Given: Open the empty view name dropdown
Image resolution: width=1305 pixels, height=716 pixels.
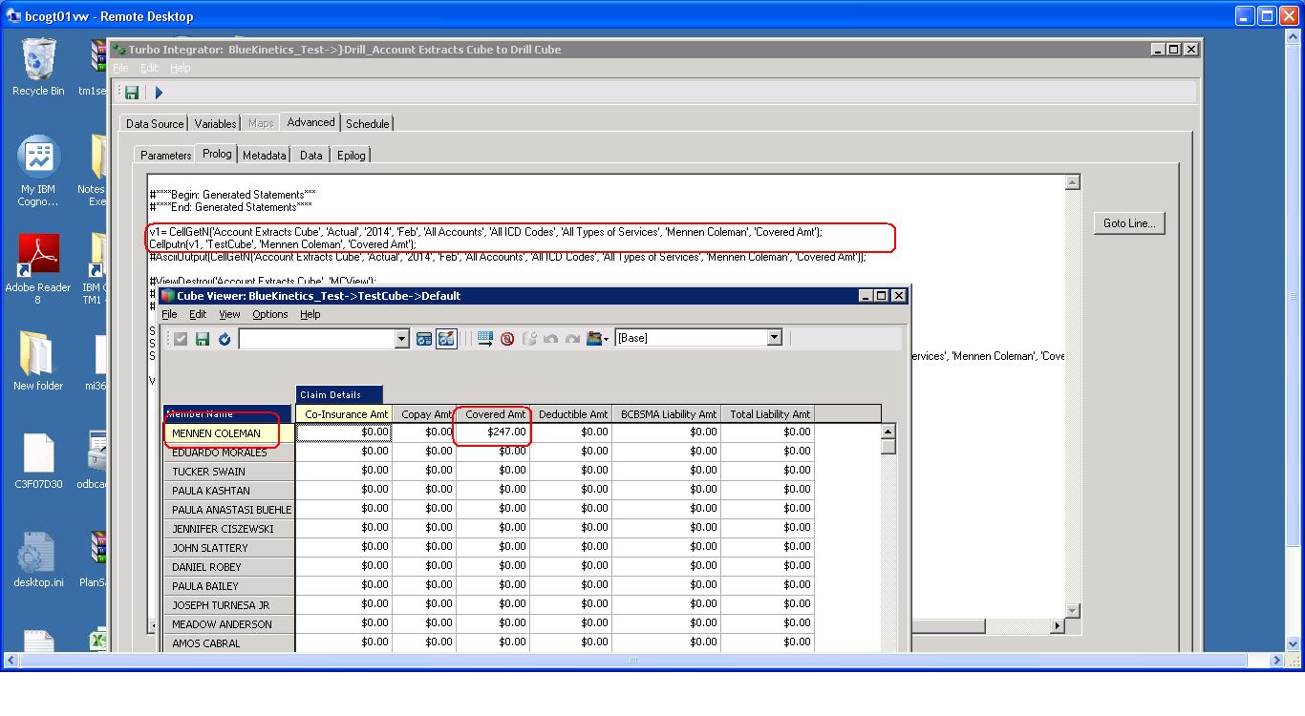Looking at the screenshot, I should pos(401,339).
